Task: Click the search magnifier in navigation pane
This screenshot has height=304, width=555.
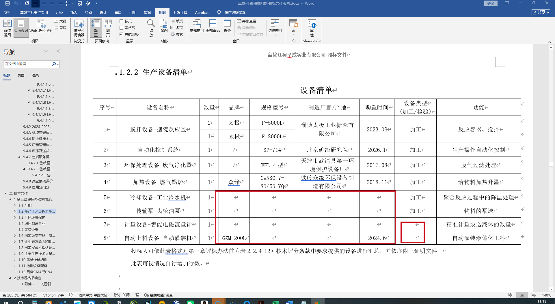Action: 54,64
